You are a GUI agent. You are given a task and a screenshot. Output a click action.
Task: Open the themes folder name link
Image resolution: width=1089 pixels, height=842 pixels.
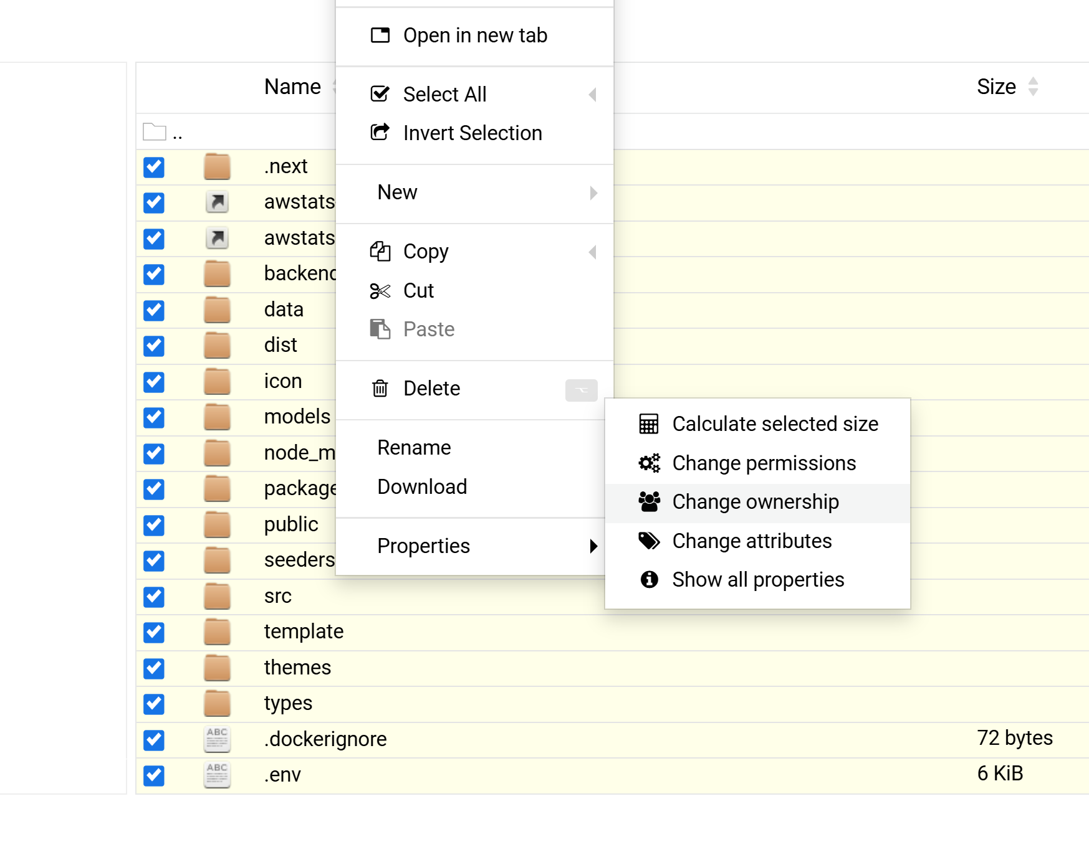297,668
